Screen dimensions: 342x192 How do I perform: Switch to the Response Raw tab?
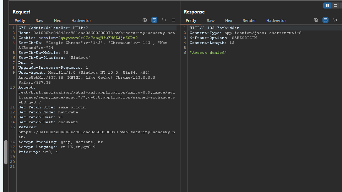211,21
